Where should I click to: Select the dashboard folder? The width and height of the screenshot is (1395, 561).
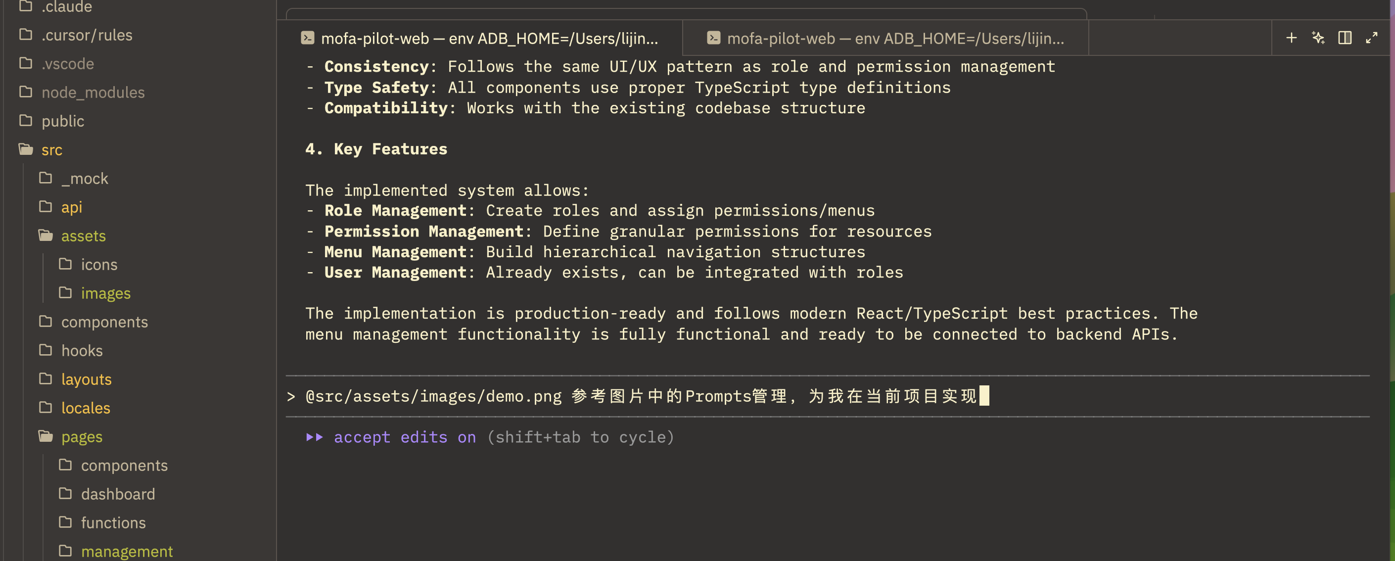tap(118, 494)
